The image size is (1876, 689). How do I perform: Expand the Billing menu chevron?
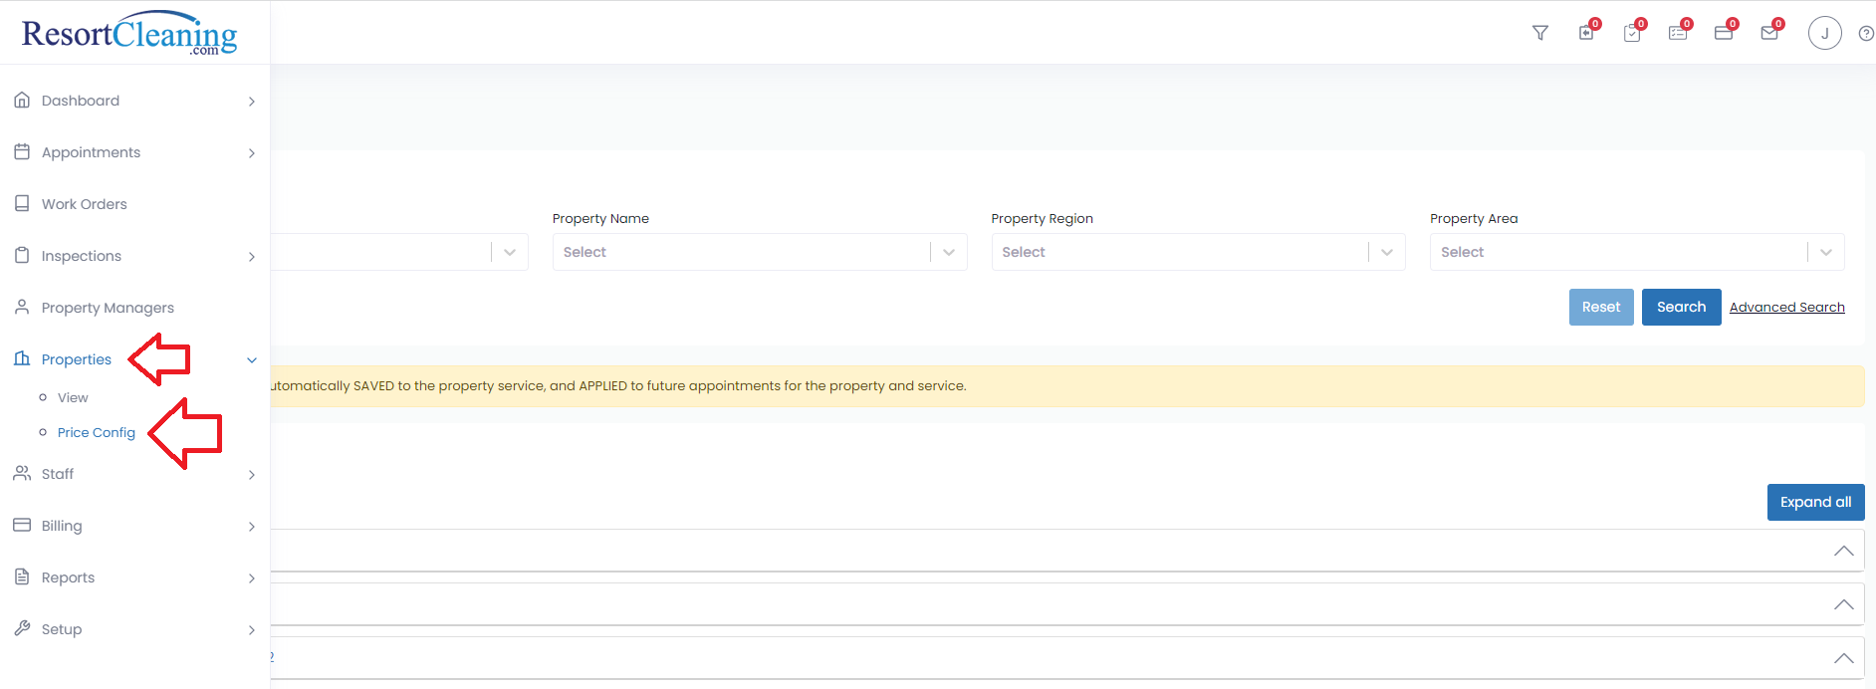point(252,527)
